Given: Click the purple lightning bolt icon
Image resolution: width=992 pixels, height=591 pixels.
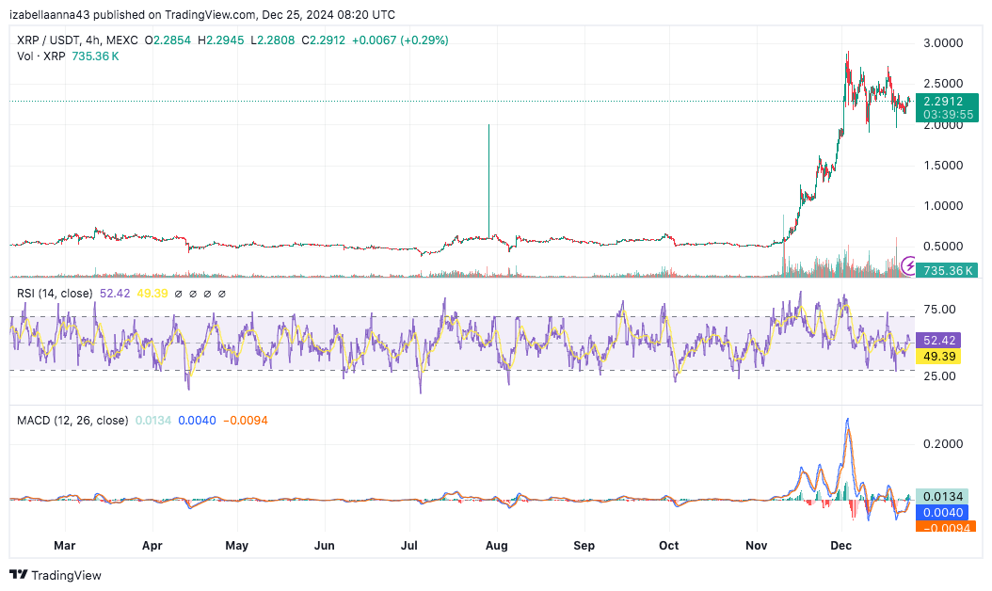Looking at the screenshot, I should (x=909, y=265).
